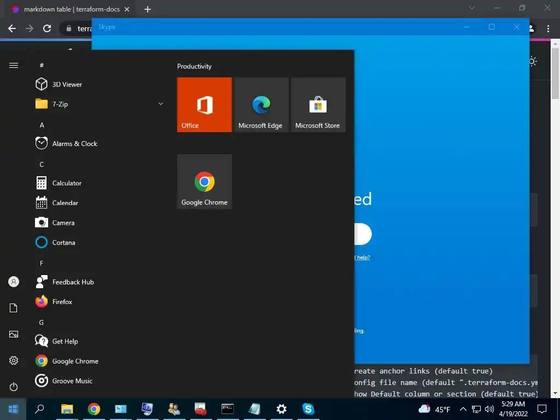Click the Chrome back arrow
Image resolution: width=560 pixels, height=420 pixels.
(12, 28)
